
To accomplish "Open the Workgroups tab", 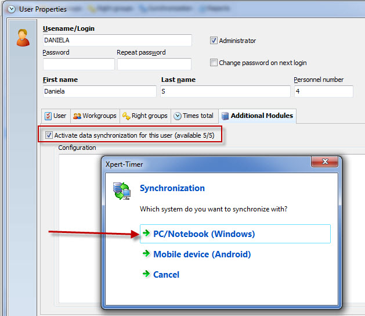I will pos(95,116).
